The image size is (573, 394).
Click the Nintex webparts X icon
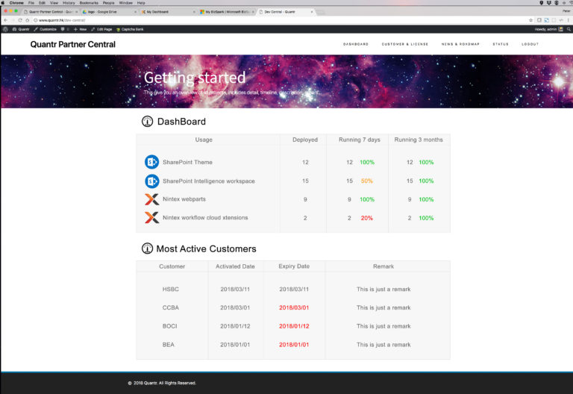click(x=151, y=199)
